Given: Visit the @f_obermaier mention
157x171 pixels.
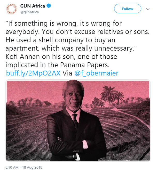Looking at the screenshot, I should coord(96,73).
